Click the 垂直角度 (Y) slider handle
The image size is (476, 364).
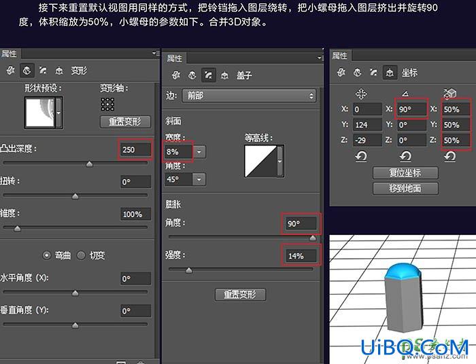(75, 325)
